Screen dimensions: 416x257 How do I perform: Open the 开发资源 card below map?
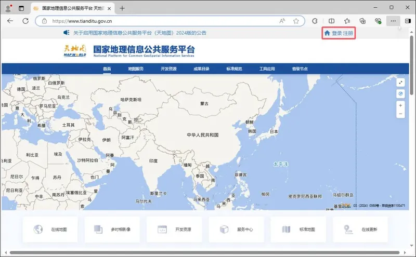174,229
